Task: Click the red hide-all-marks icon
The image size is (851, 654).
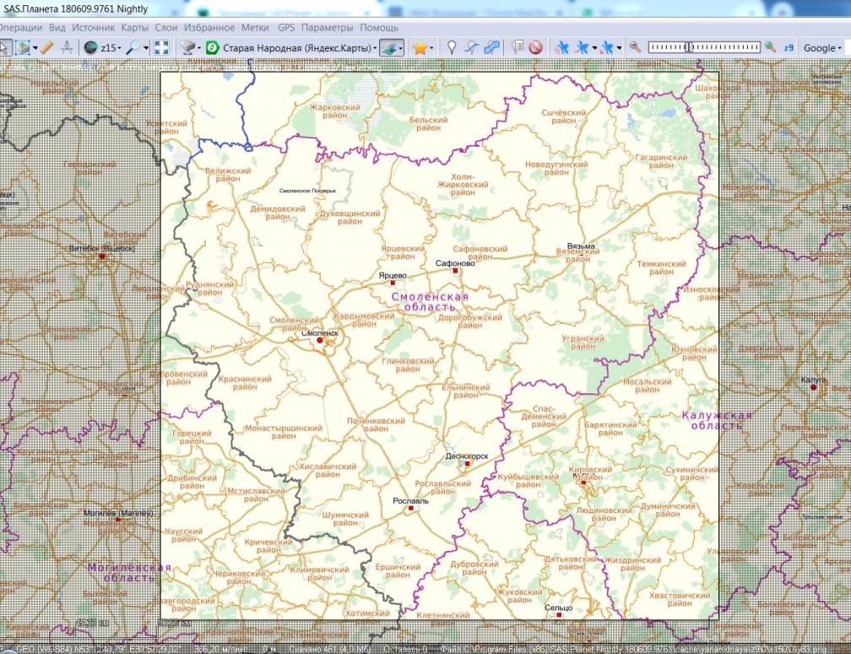Action: tap(535, 48)
